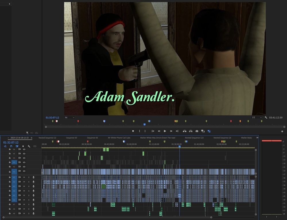Open Program Monitor settings wrench
Screen dimensions: 287x220
[266, 117]
